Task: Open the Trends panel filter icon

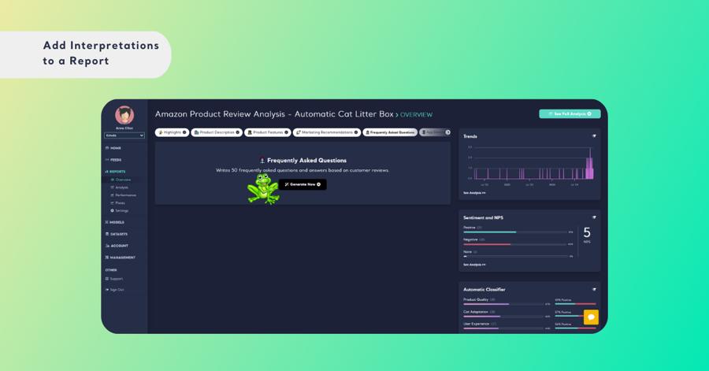Action: tap(594, 136)
